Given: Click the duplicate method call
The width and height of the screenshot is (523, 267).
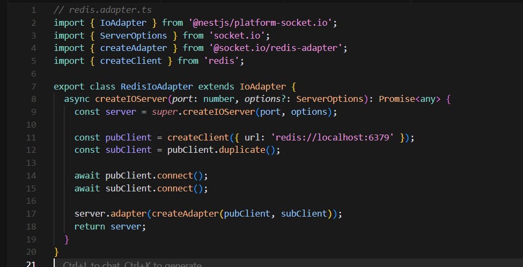Looking at the screenshot, I should (x=242, y=150).
